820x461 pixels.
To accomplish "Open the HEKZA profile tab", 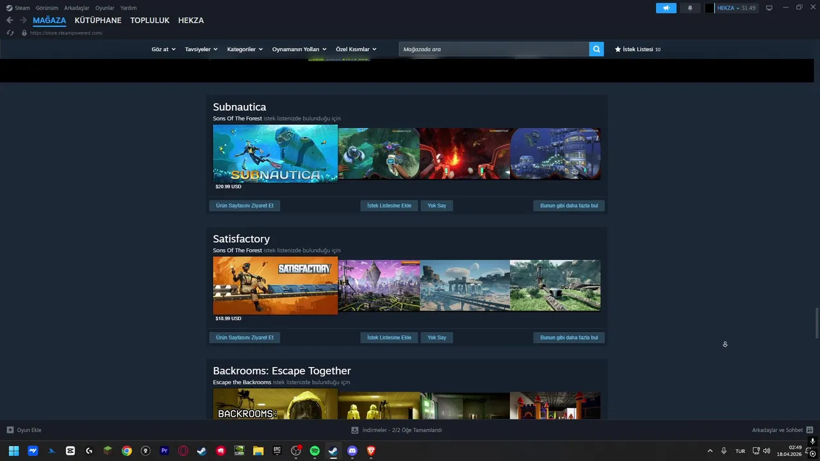I will (191, 20).
